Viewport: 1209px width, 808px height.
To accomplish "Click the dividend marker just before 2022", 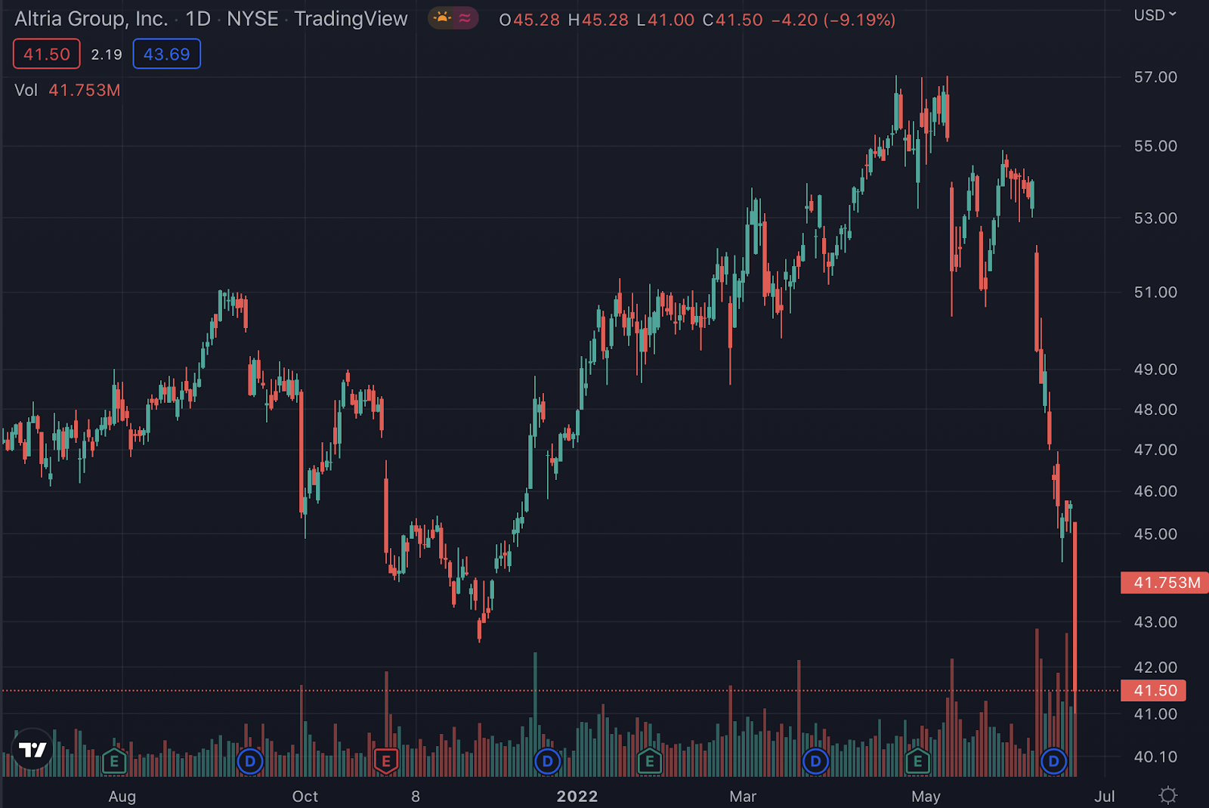I will tap(548, 761).
